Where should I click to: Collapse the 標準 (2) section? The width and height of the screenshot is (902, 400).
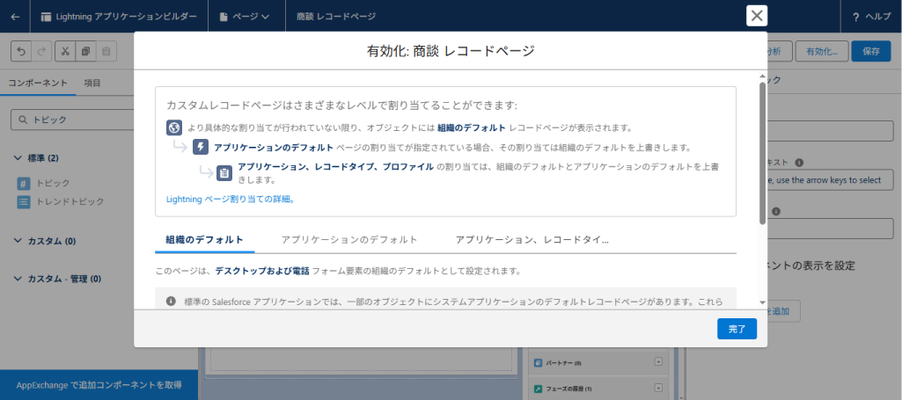click(17, 157)
